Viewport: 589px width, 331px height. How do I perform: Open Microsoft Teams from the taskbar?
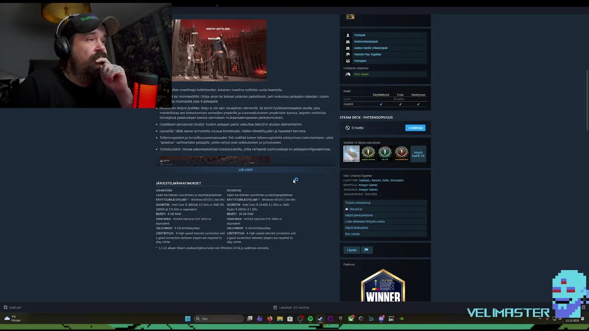[260, 319]
